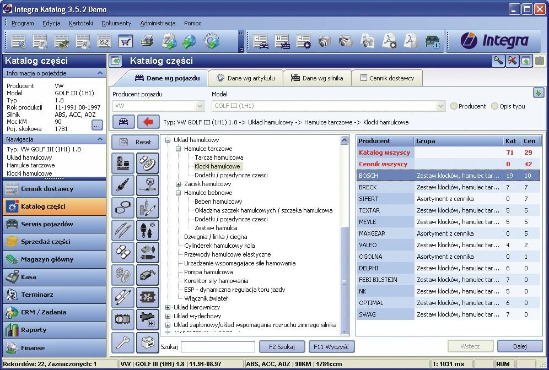This screenshot has height=370, width=549.
Task: Expand the Uklad kierowniczy tree node
Action: (168, 307)
